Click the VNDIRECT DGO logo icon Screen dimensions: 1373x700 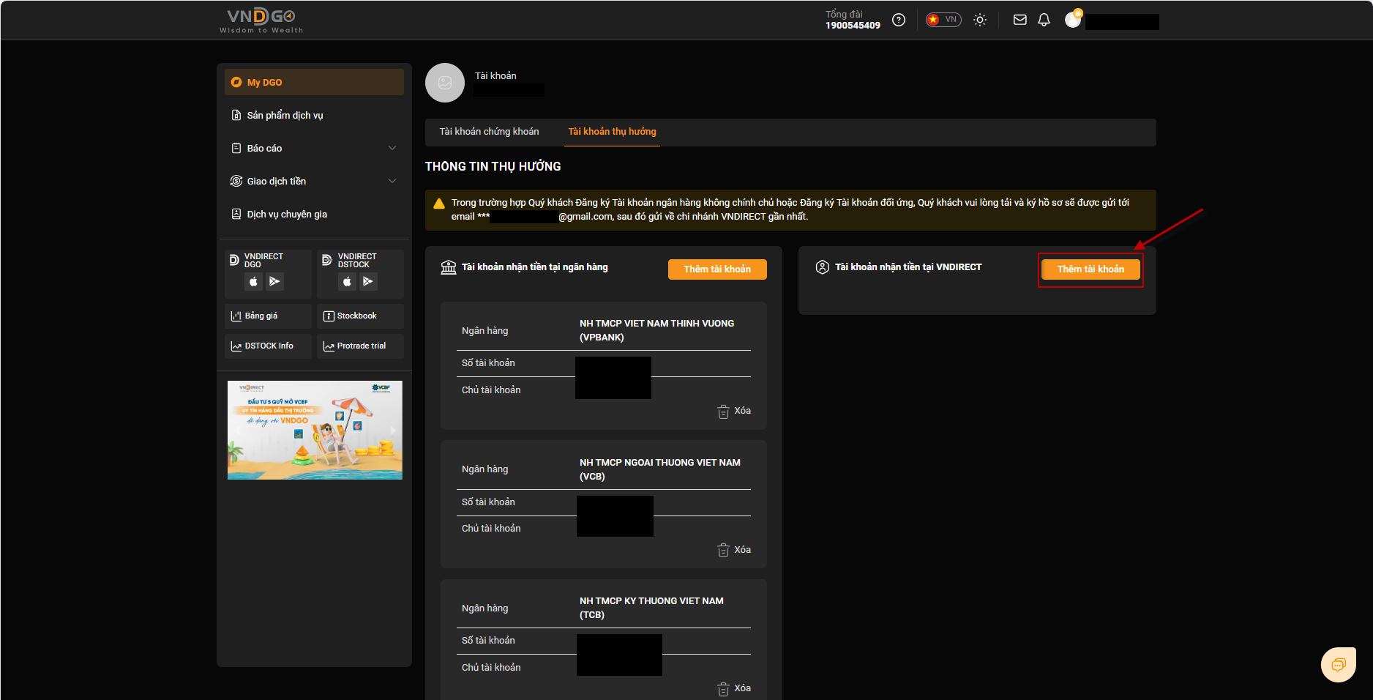[234, 260]
